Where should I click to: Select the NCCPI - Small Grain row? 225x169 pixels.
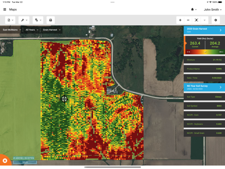[204, 133]
